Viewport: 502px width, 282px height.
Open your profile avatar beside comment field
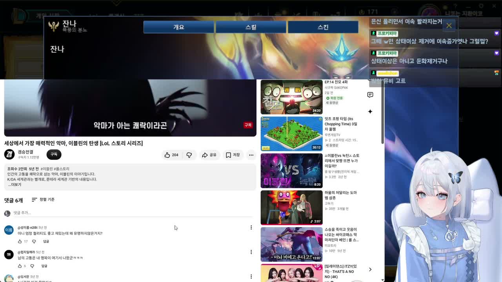point(7,213)
